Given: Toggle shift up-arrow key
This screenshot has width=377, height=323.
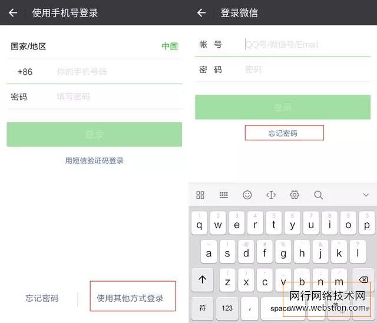Looking at the screenshot, I should coord(203,280).
